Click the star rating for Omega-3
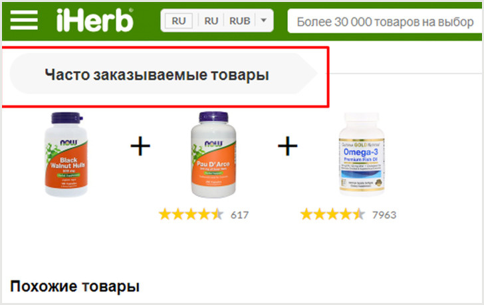 coord(332,215)
